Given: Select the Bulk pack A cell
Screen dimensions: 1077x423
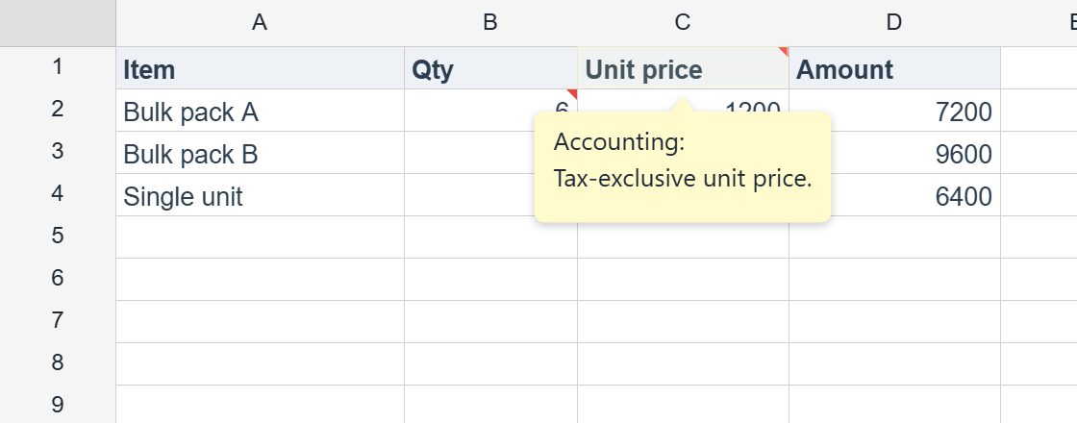Looking at the screenshot, I should 260,111.
